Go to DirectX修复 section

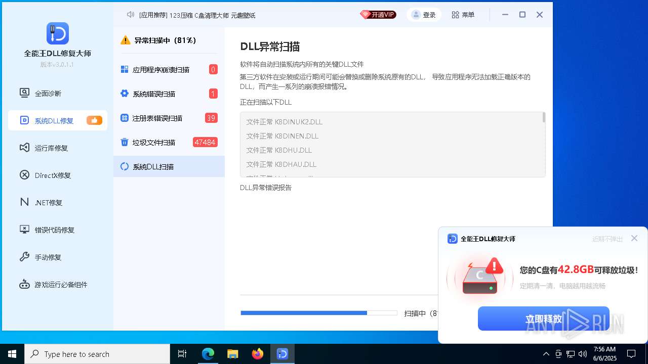point(58,175)
